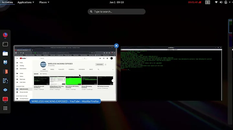Switch to the VIDEOS channel tab

coord(52,70)
